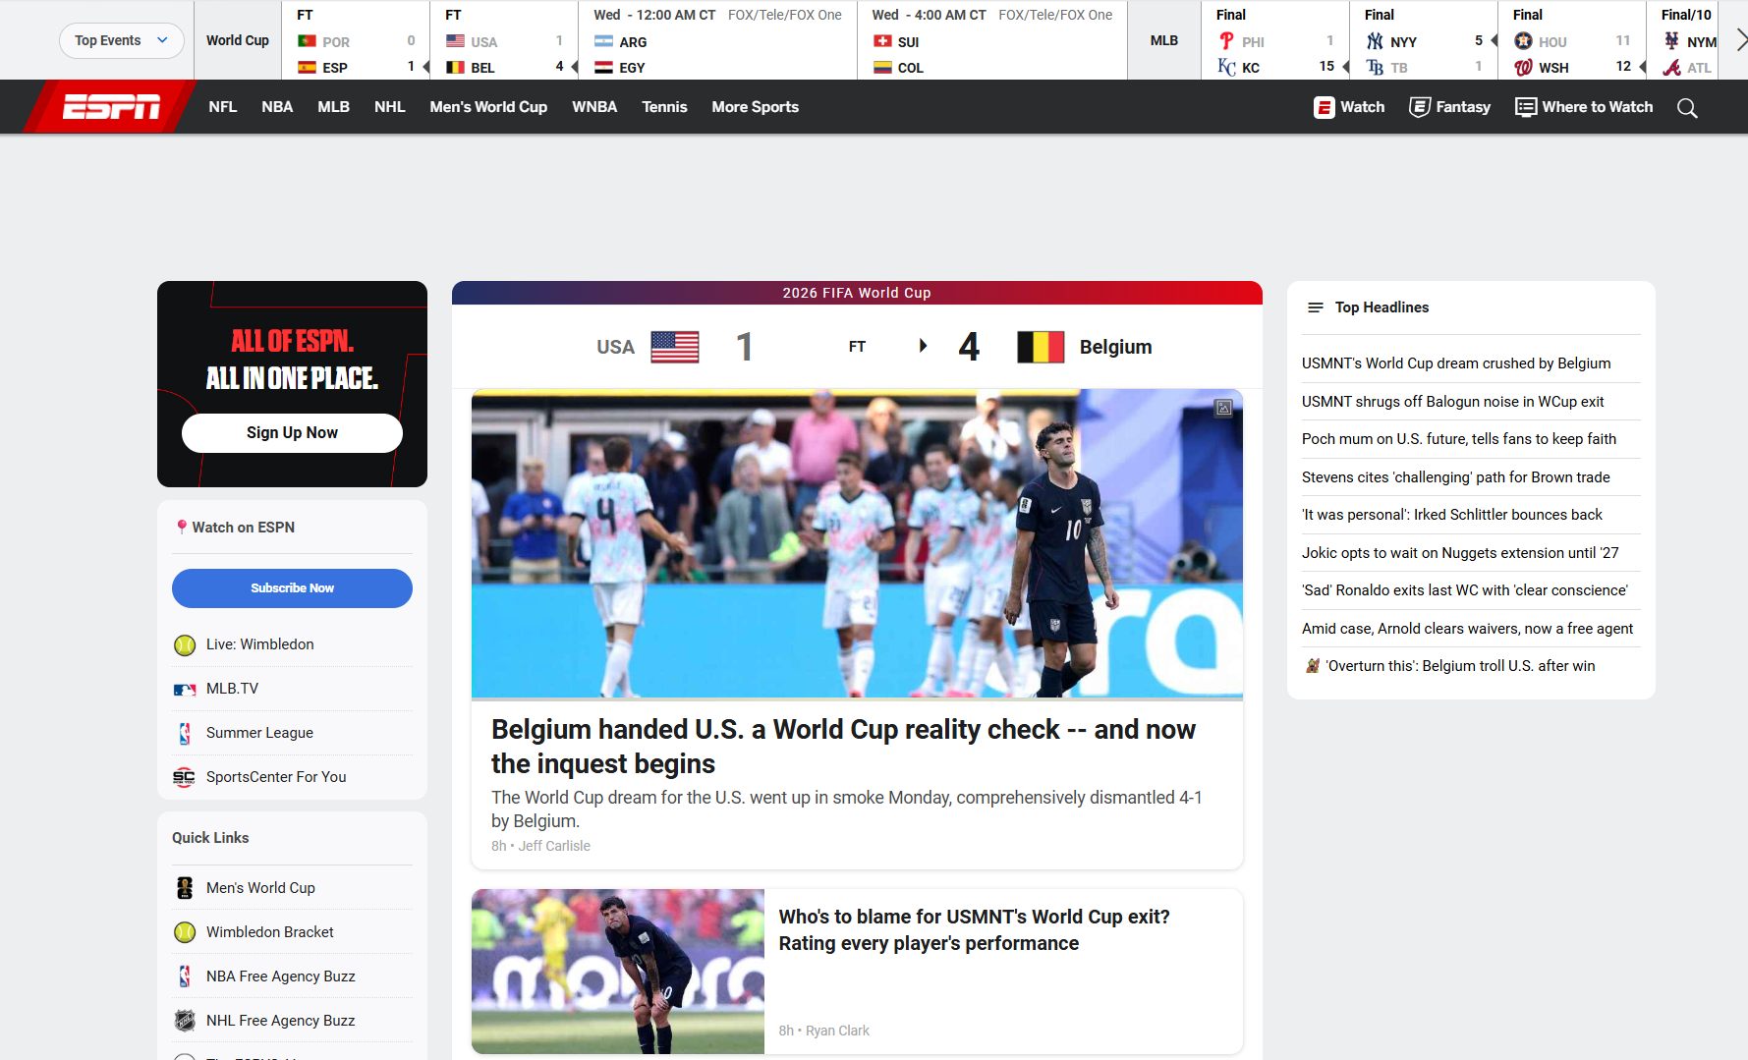The height and width of the screenshot is (1060, 1748).
Task: Click the NHL Free Agency Buzz icon
Action: pyautogui.click(x=185, y=1021)
